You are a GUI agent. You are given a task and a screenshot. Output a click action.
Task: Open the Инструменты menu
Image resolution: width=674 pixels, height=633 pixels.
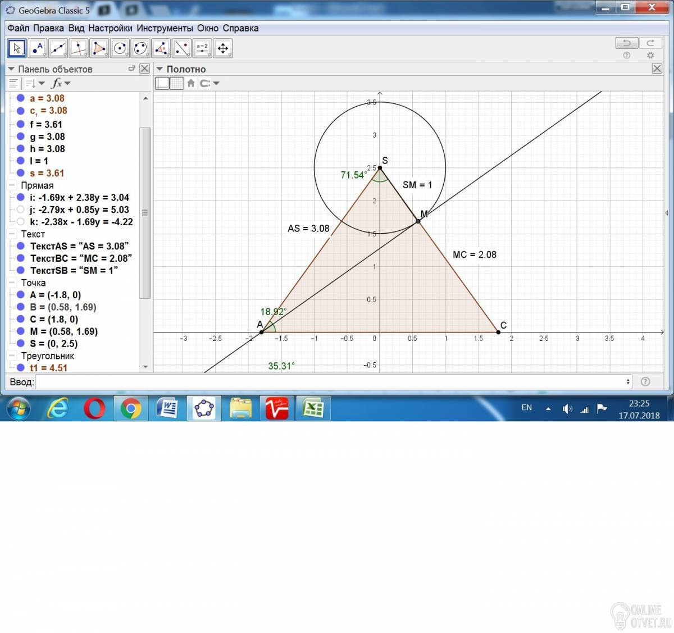tap(165, 28)
